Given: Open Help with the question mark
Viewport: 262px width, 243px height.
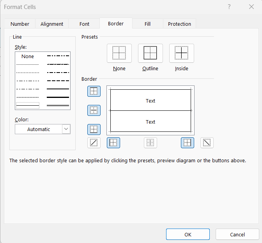Looking at the screenshot, I should (229, 7).
